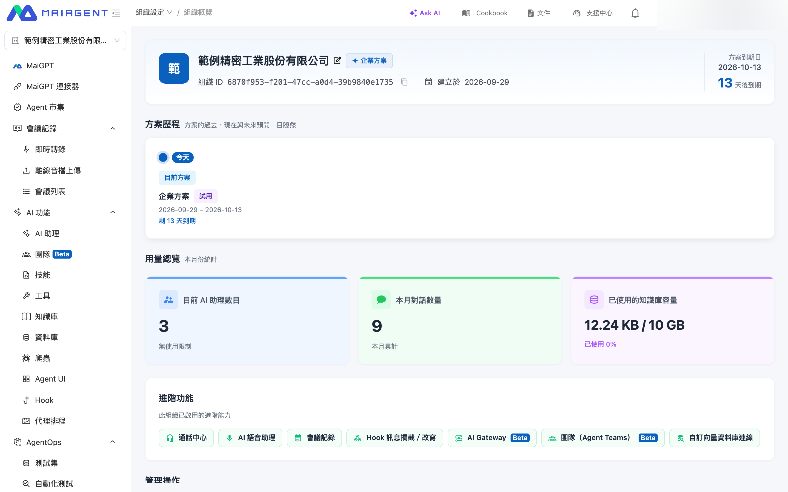The width and height of the screenshot is (788, 492).
Task: Click the MaiAgent logo
Action: [57, 13]
